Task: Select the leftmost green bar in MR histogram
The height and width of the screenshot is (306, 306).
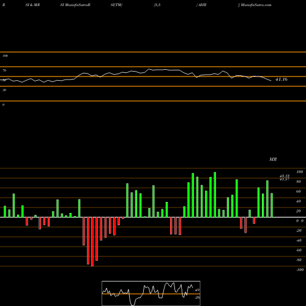Action: (5, 212)
